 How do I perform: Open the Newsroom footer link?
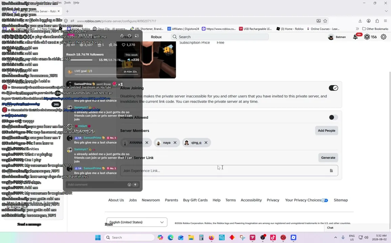pos(151,200)
